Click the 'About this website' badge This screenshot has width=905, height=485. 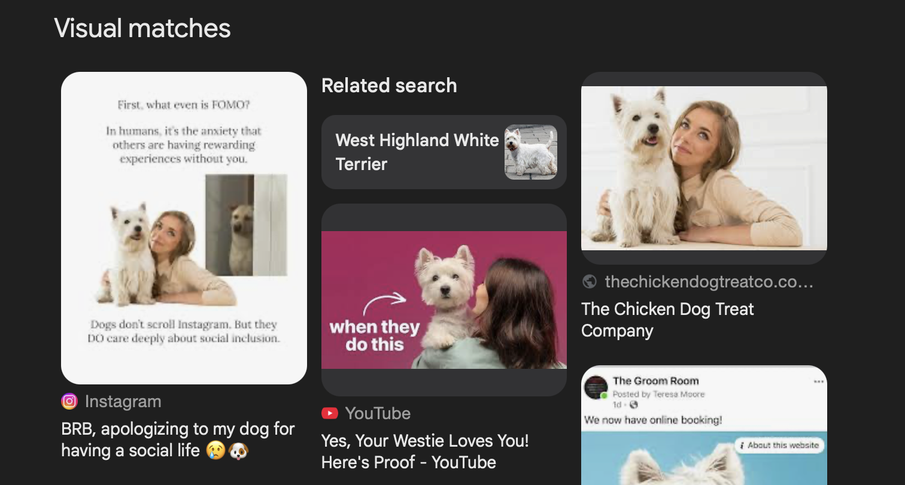pyautogui.click(x=779, y=445)
